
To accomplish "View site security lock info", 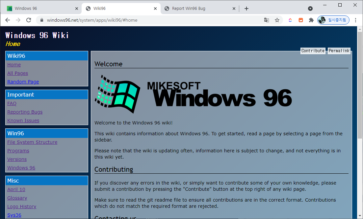I will point(42,20).
